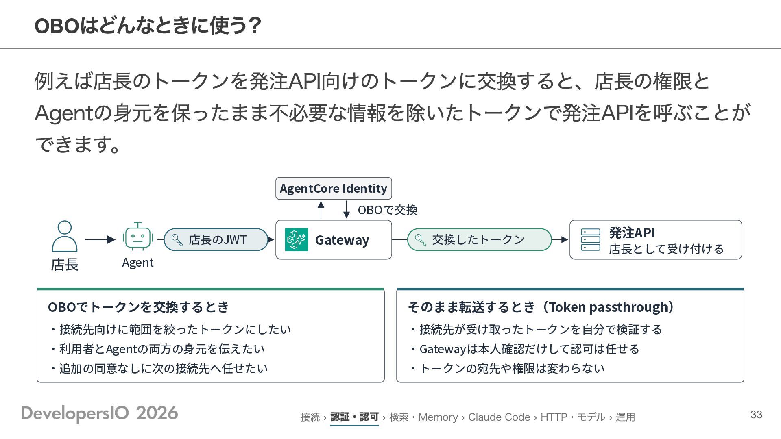Viewport: 781px width, 439px height.
Task: Select the AgentCore Identity box
Action: (334, 189)
